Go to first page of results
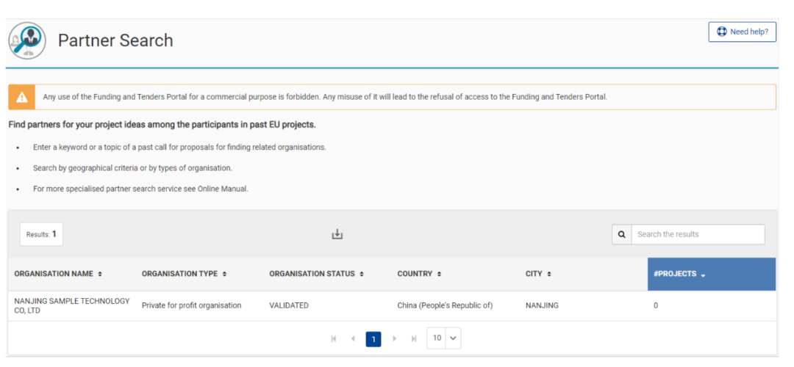Viewport: 794px width, 367px height. coord(334,339)
